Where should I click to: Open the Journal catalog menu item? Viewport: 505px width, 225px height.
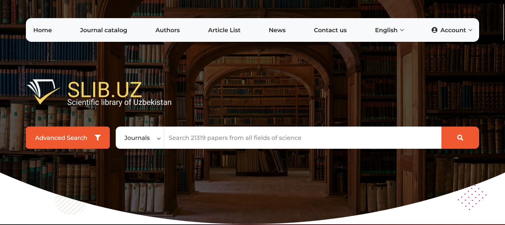(x=104, y=30)
